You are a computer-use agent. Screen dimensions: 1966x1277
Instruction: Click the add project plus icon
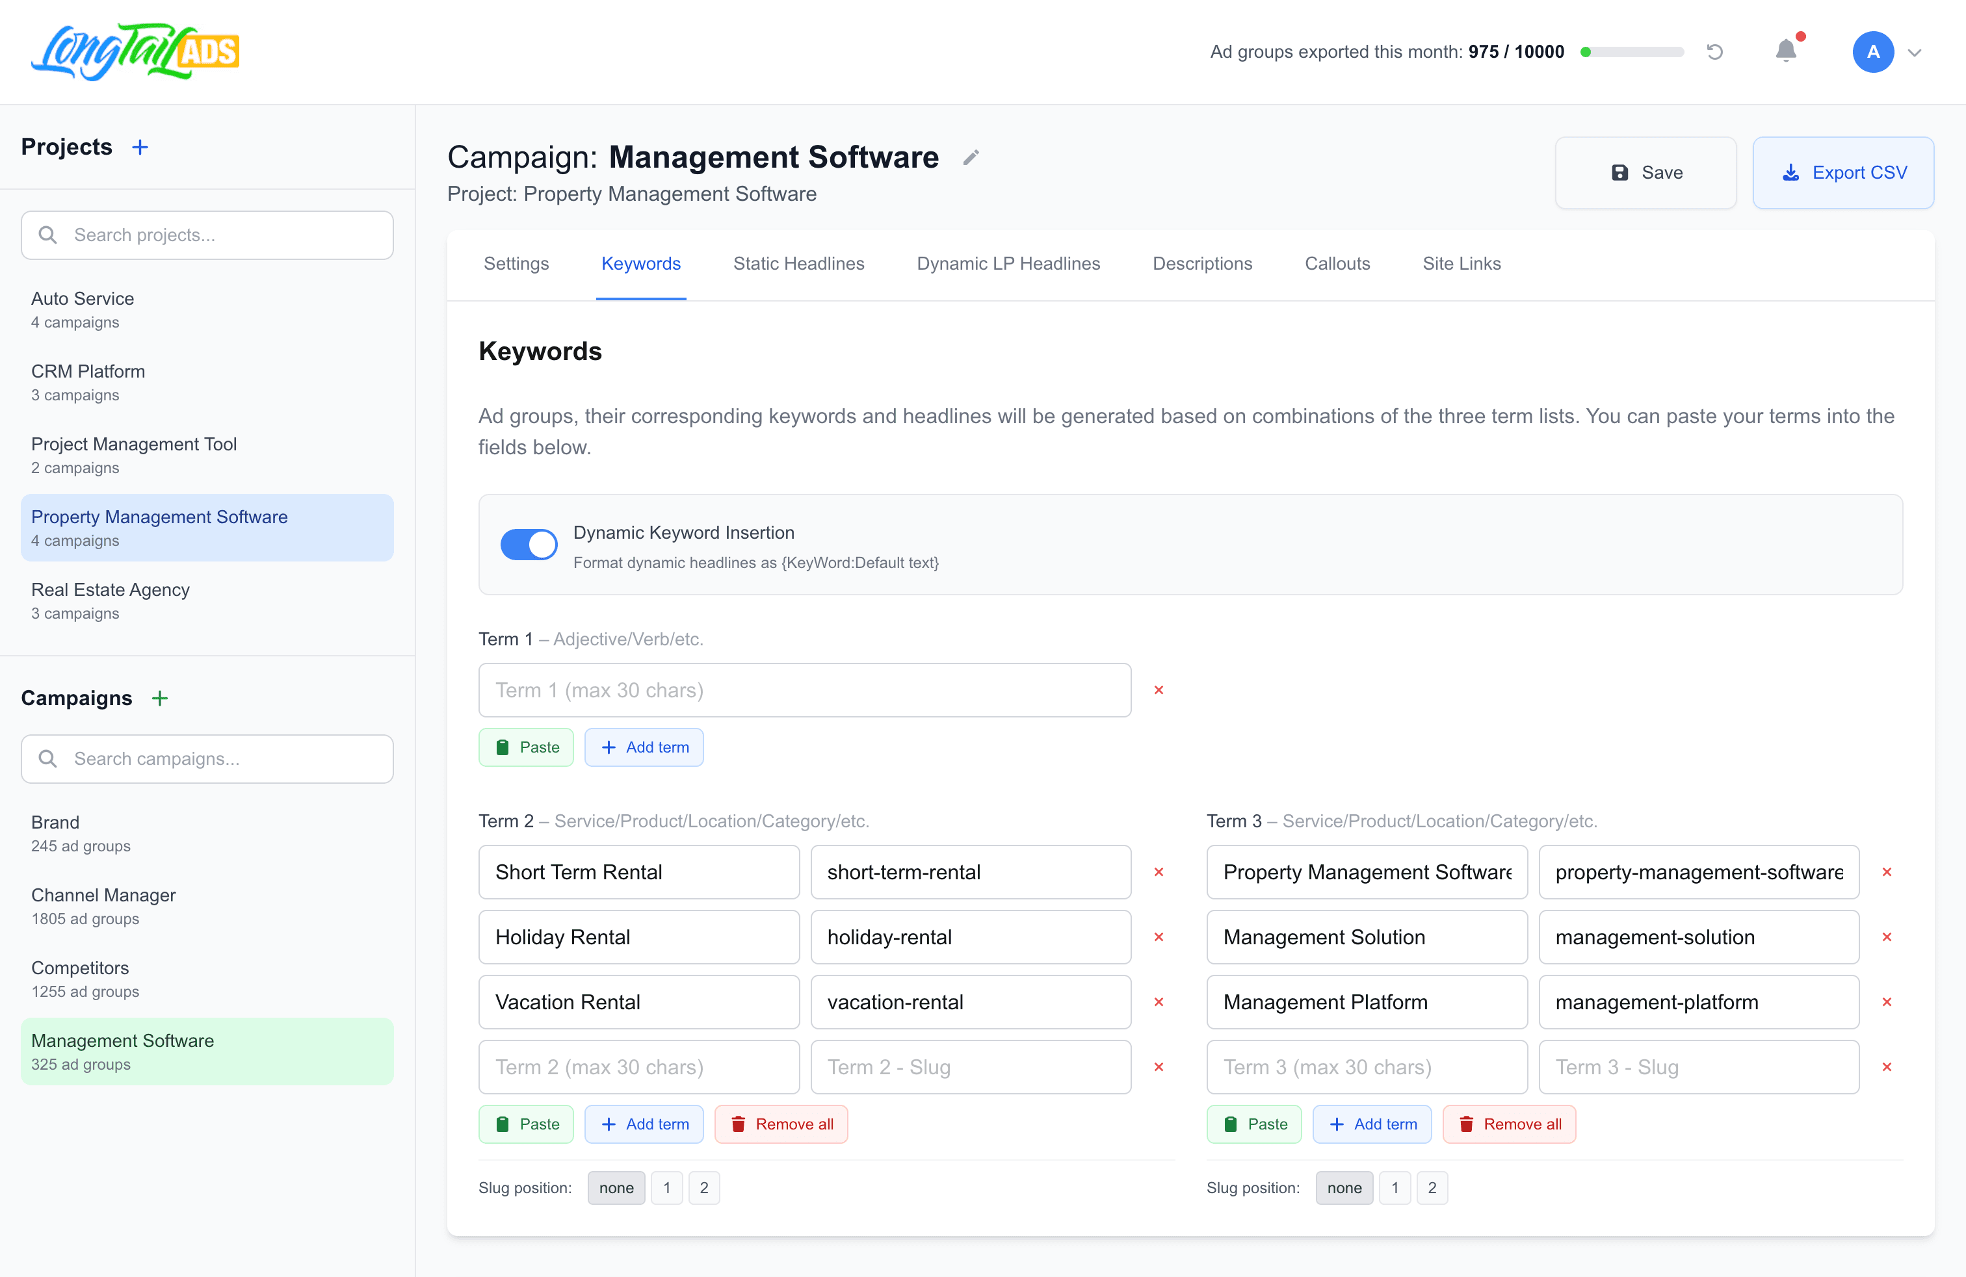140,146
